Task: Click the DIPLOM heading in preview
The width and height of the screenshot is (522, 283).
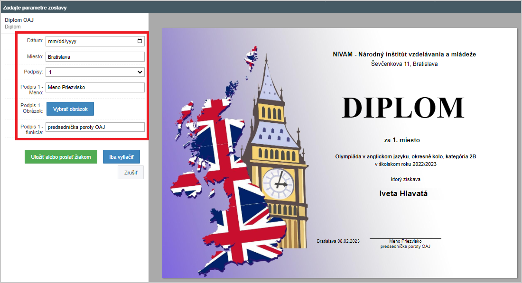Action: click(403, 108)
